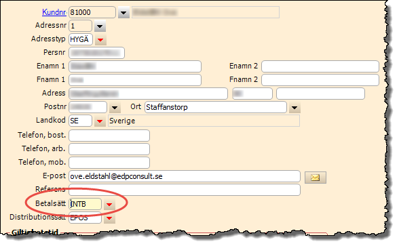399x246 pixels.
Task: Open the Kundnr link
Action: click(x=54, y=12)
